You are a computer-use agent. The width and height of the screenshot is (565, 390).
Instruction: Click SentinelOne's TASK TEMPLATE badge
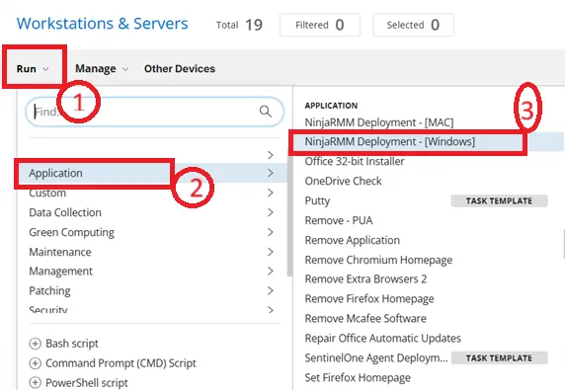[x=500, y=358]
